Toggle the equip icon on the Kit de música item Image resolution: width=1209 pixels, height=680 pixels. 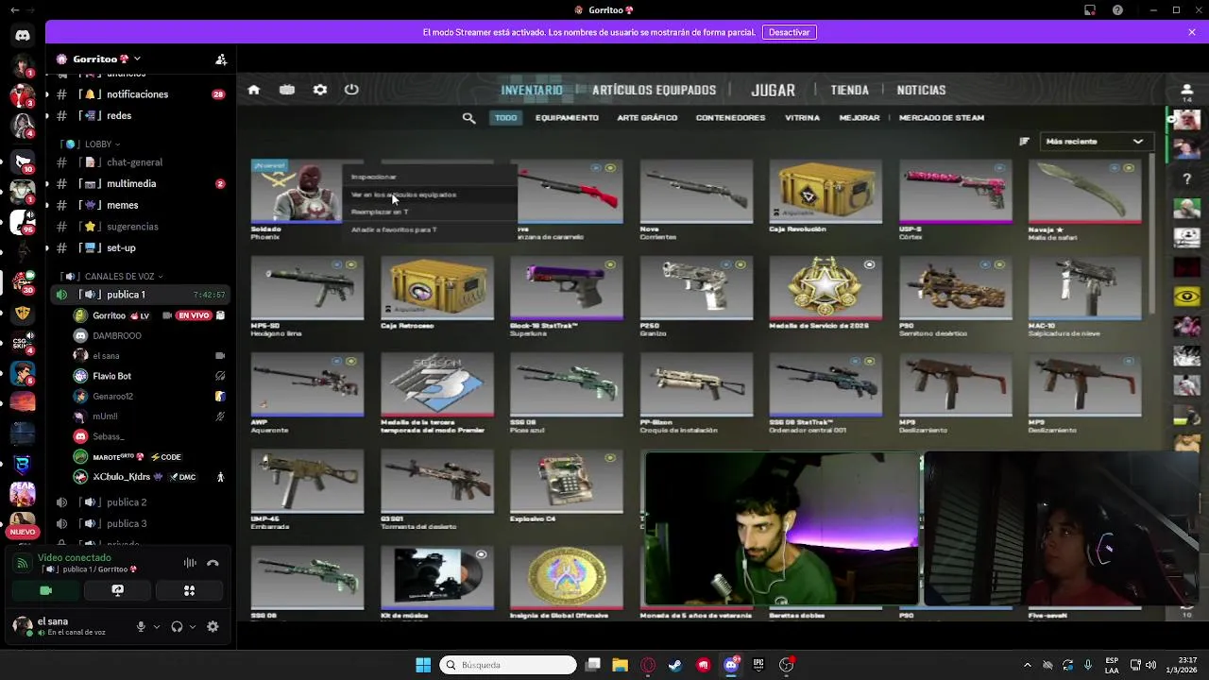coord(481,554)
